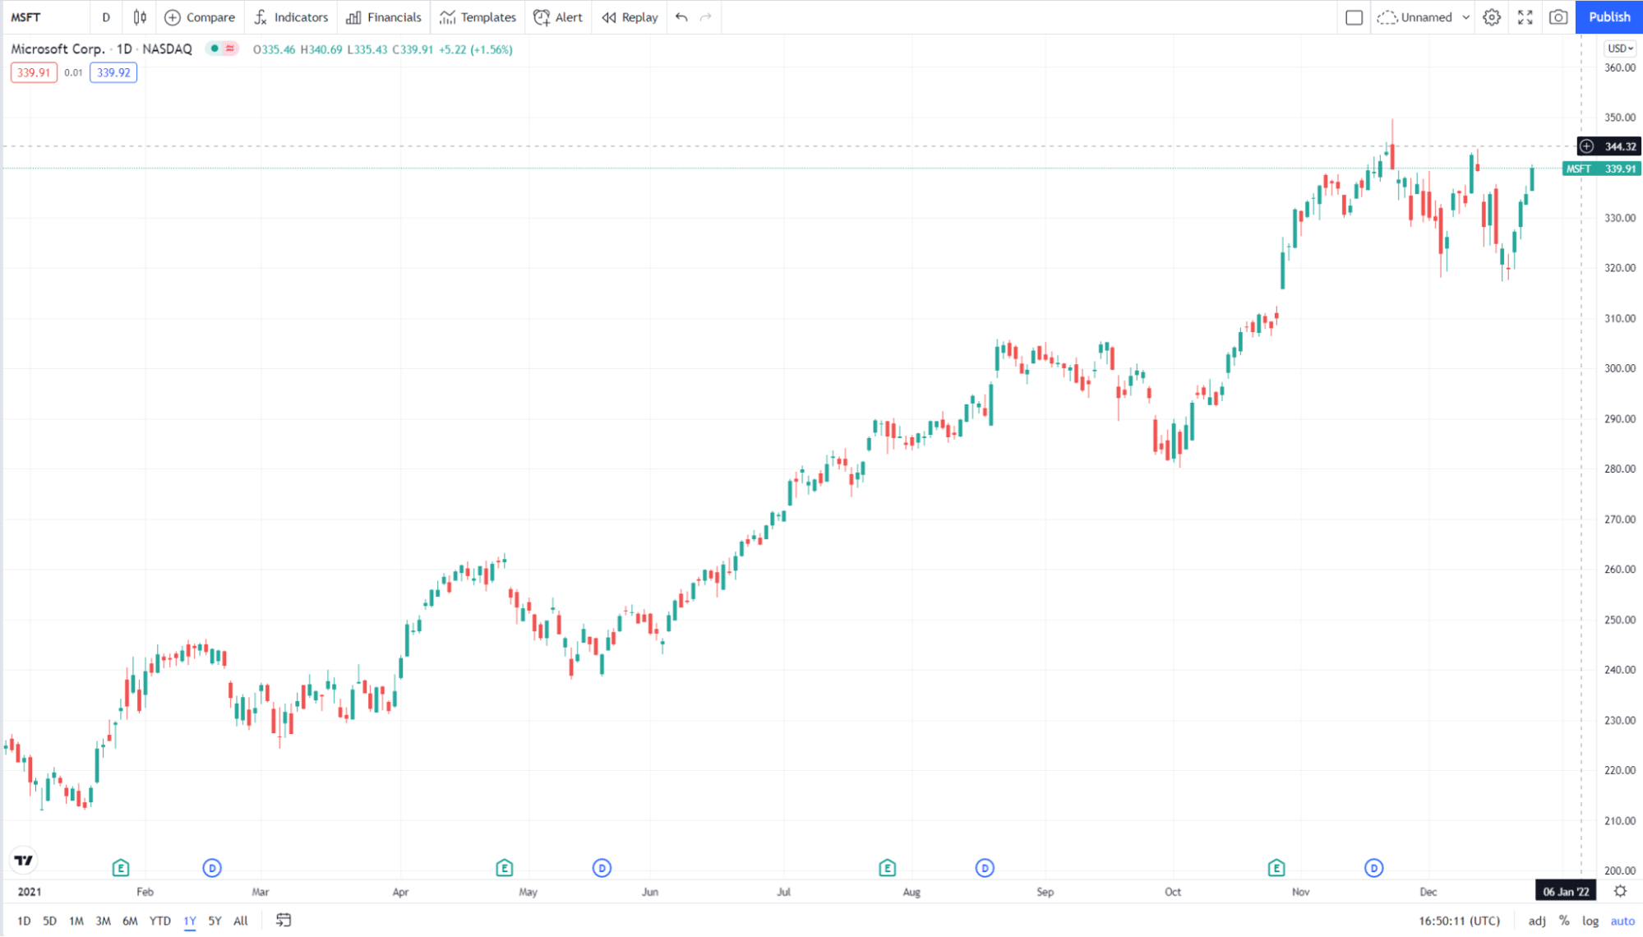Image resolution: width=1643 pixels, height=937 pixels.
Task: Select the chart layout square icon
Action: (x=1355, y=17)
